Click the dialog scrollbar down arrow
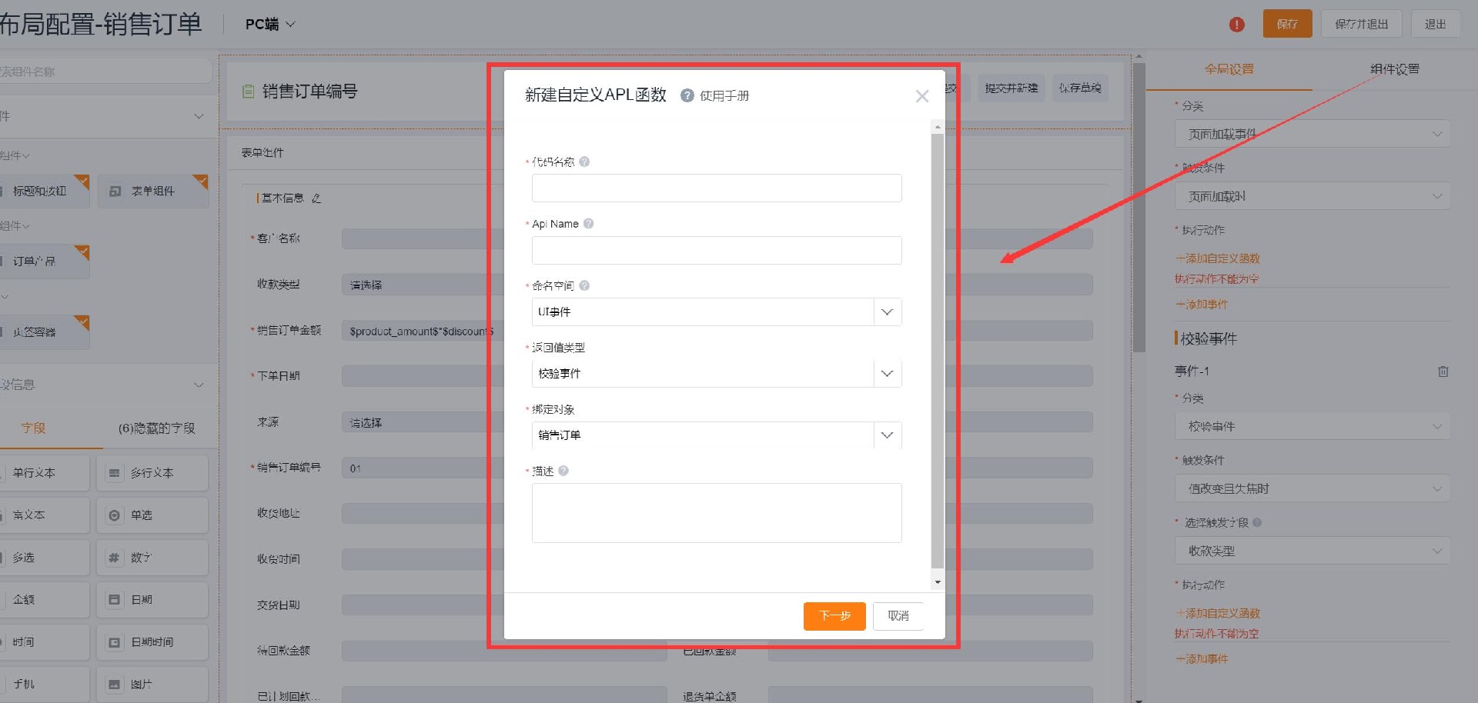Viewport: 1478px width, 703px height. [937, 582]
